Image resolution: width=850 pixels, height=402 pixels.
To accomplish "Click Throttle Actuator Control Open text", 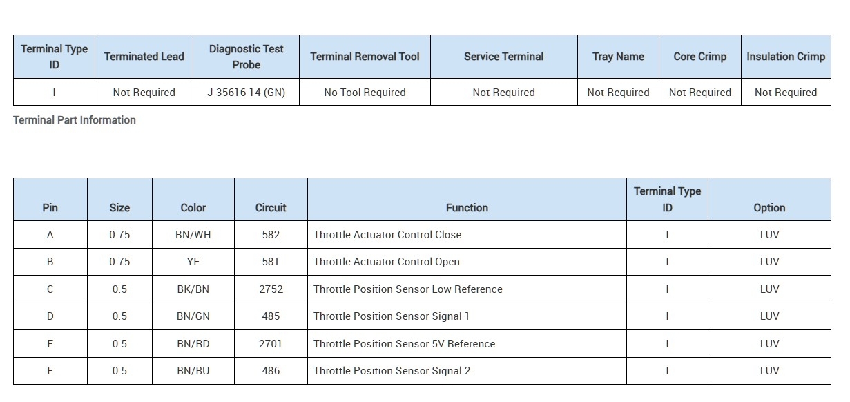I will coord(387,262).
